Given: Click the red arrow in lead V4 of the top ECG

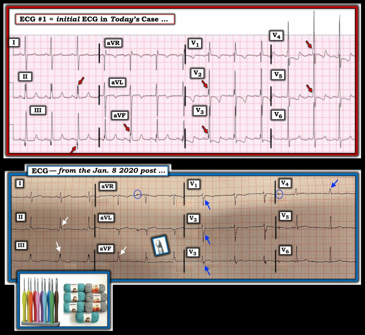Looking at the screenshot, I should 309,44.
